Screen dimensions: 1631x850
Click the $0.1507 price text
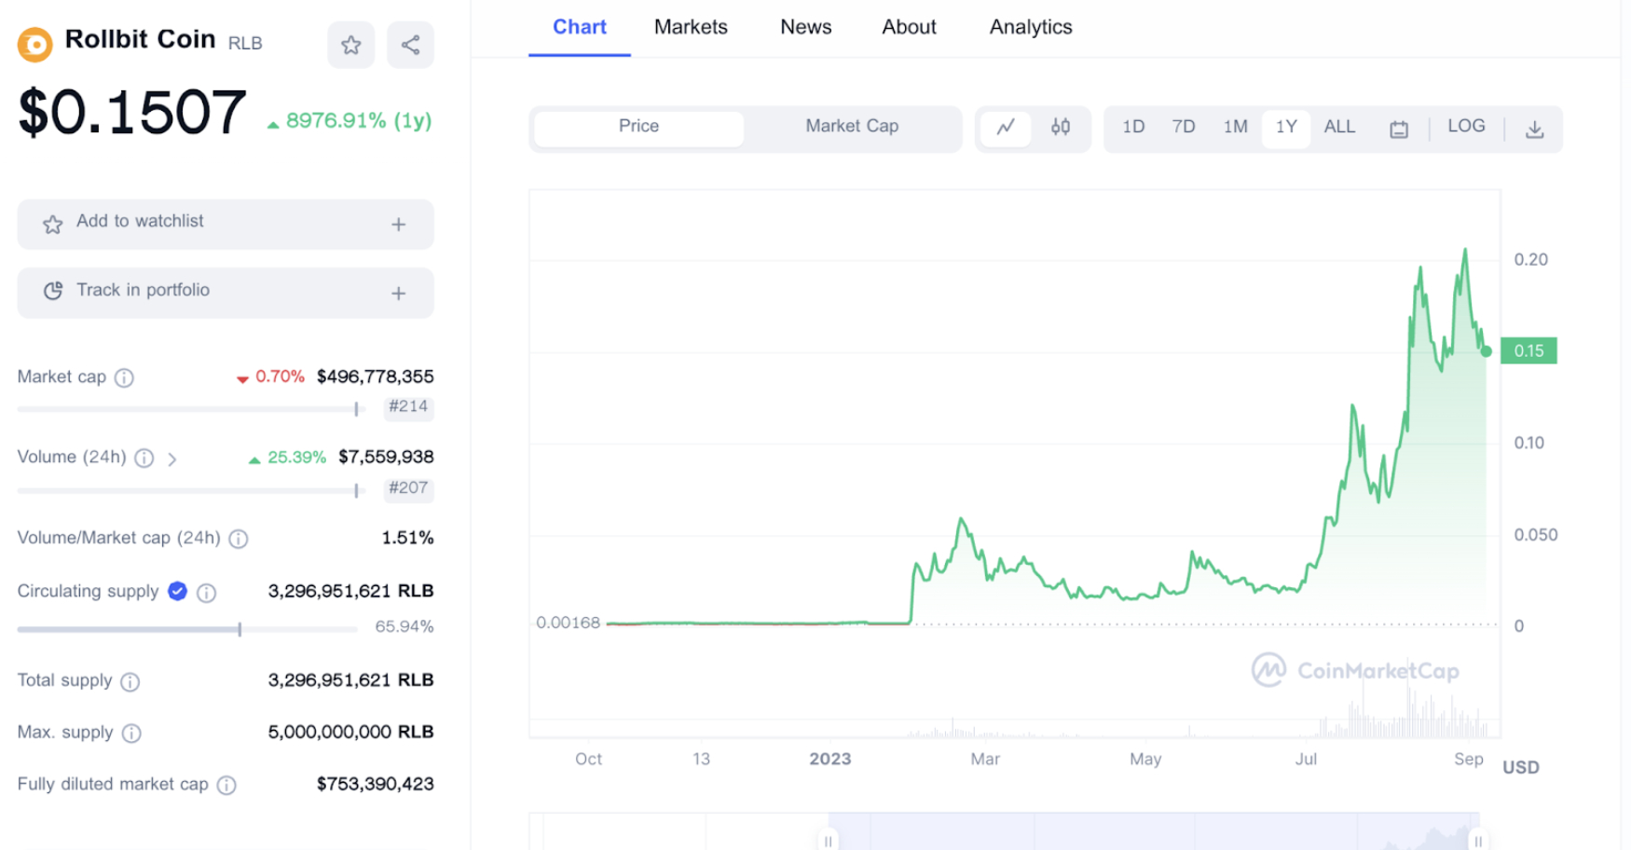click(x=132, y=112)
